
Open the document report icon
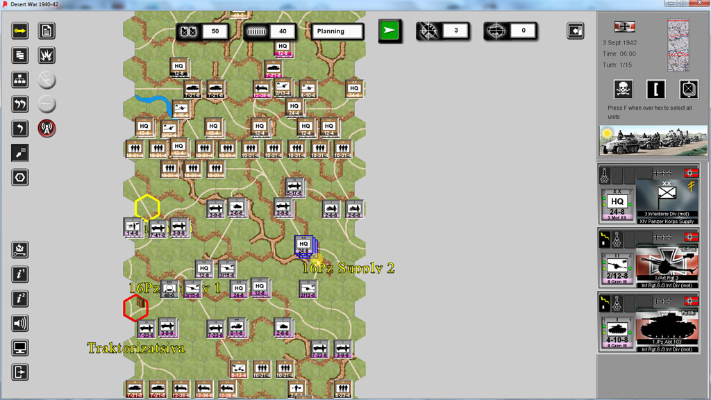point(47,31)
